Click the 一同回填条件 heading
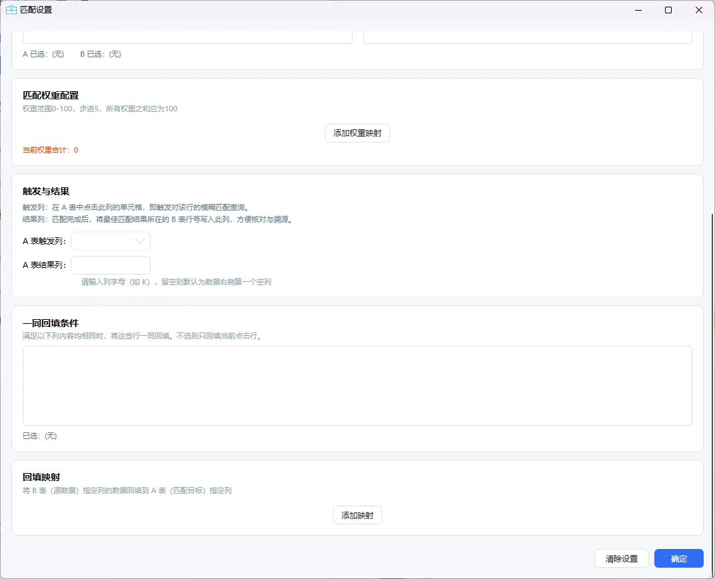The image size is (715, 579). [x=51, y=322]
